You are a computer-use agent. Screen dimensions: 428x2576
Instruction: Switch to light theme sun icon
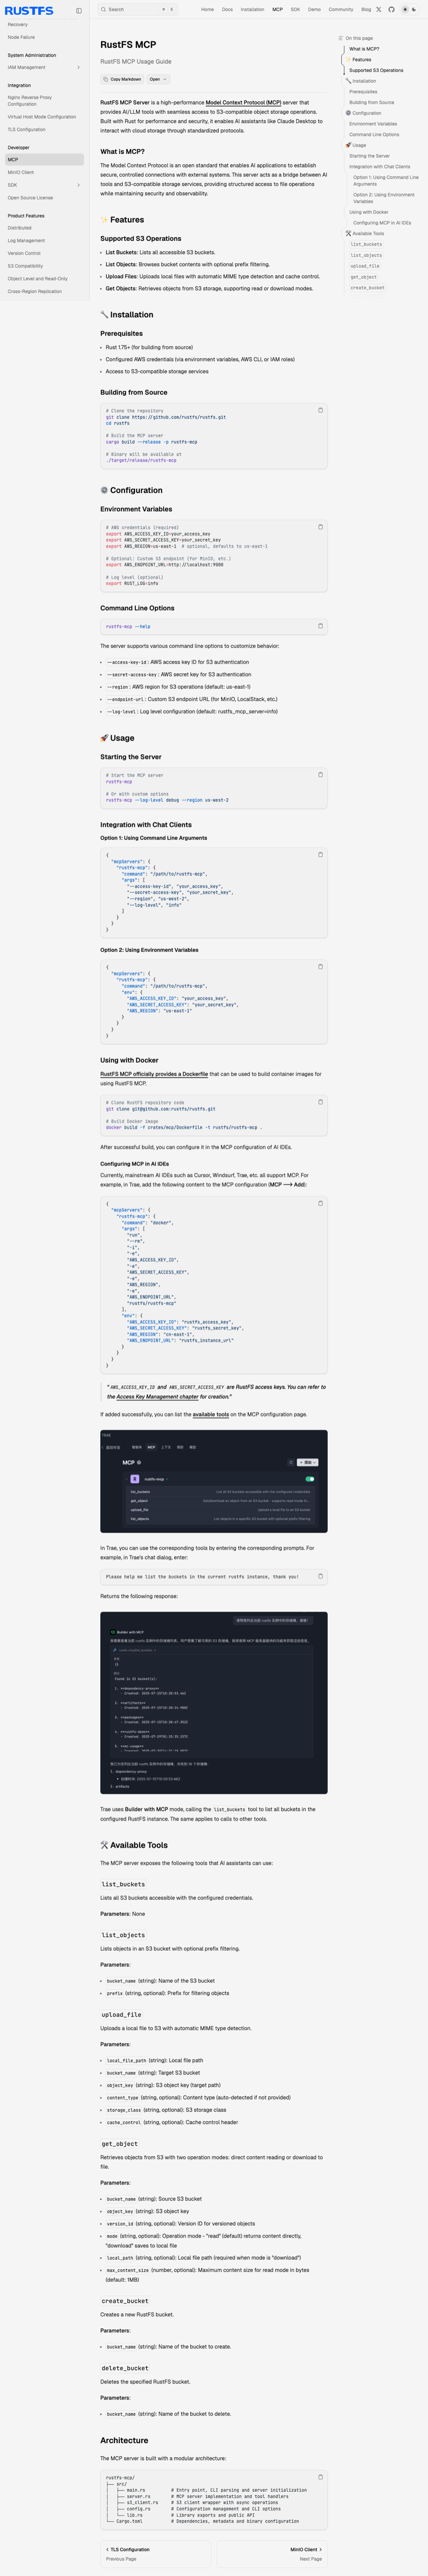405,9
